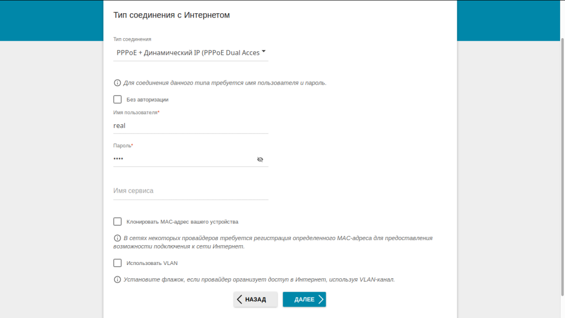Check Клонировать MAC-адрес вашего устройства
This screenshot has width=565, height=318.
click(118, 222)
